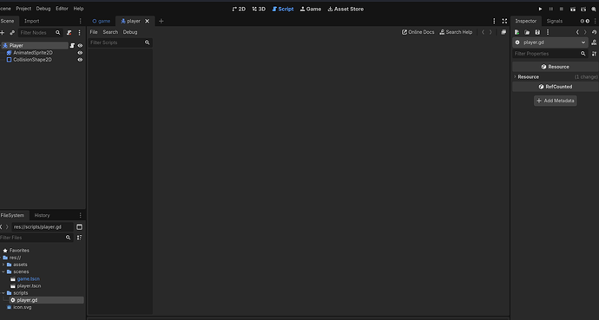Screen dimensions: 599x320
Task: Load an existing resource in Inspector
Action: [x=527, y=32]
